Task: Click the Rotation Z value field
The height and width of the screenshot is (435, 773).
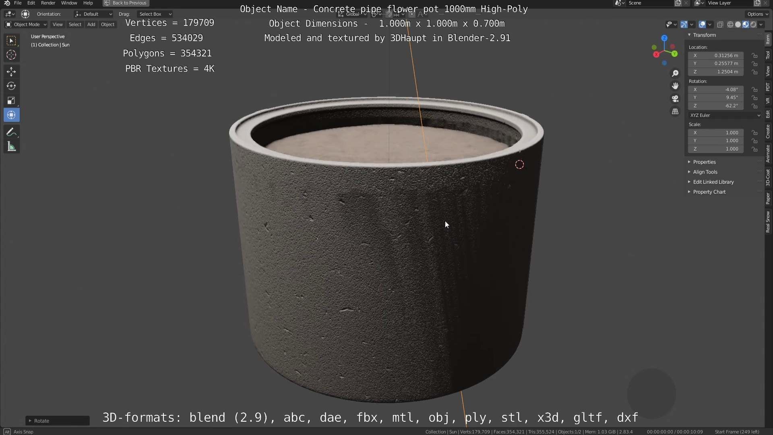Action: click(x=716, y=106)
